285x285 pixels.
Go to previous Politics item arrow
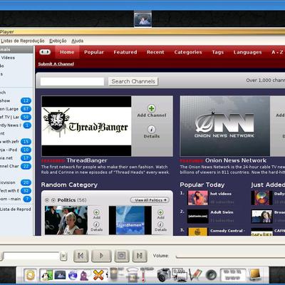point(47,200)
